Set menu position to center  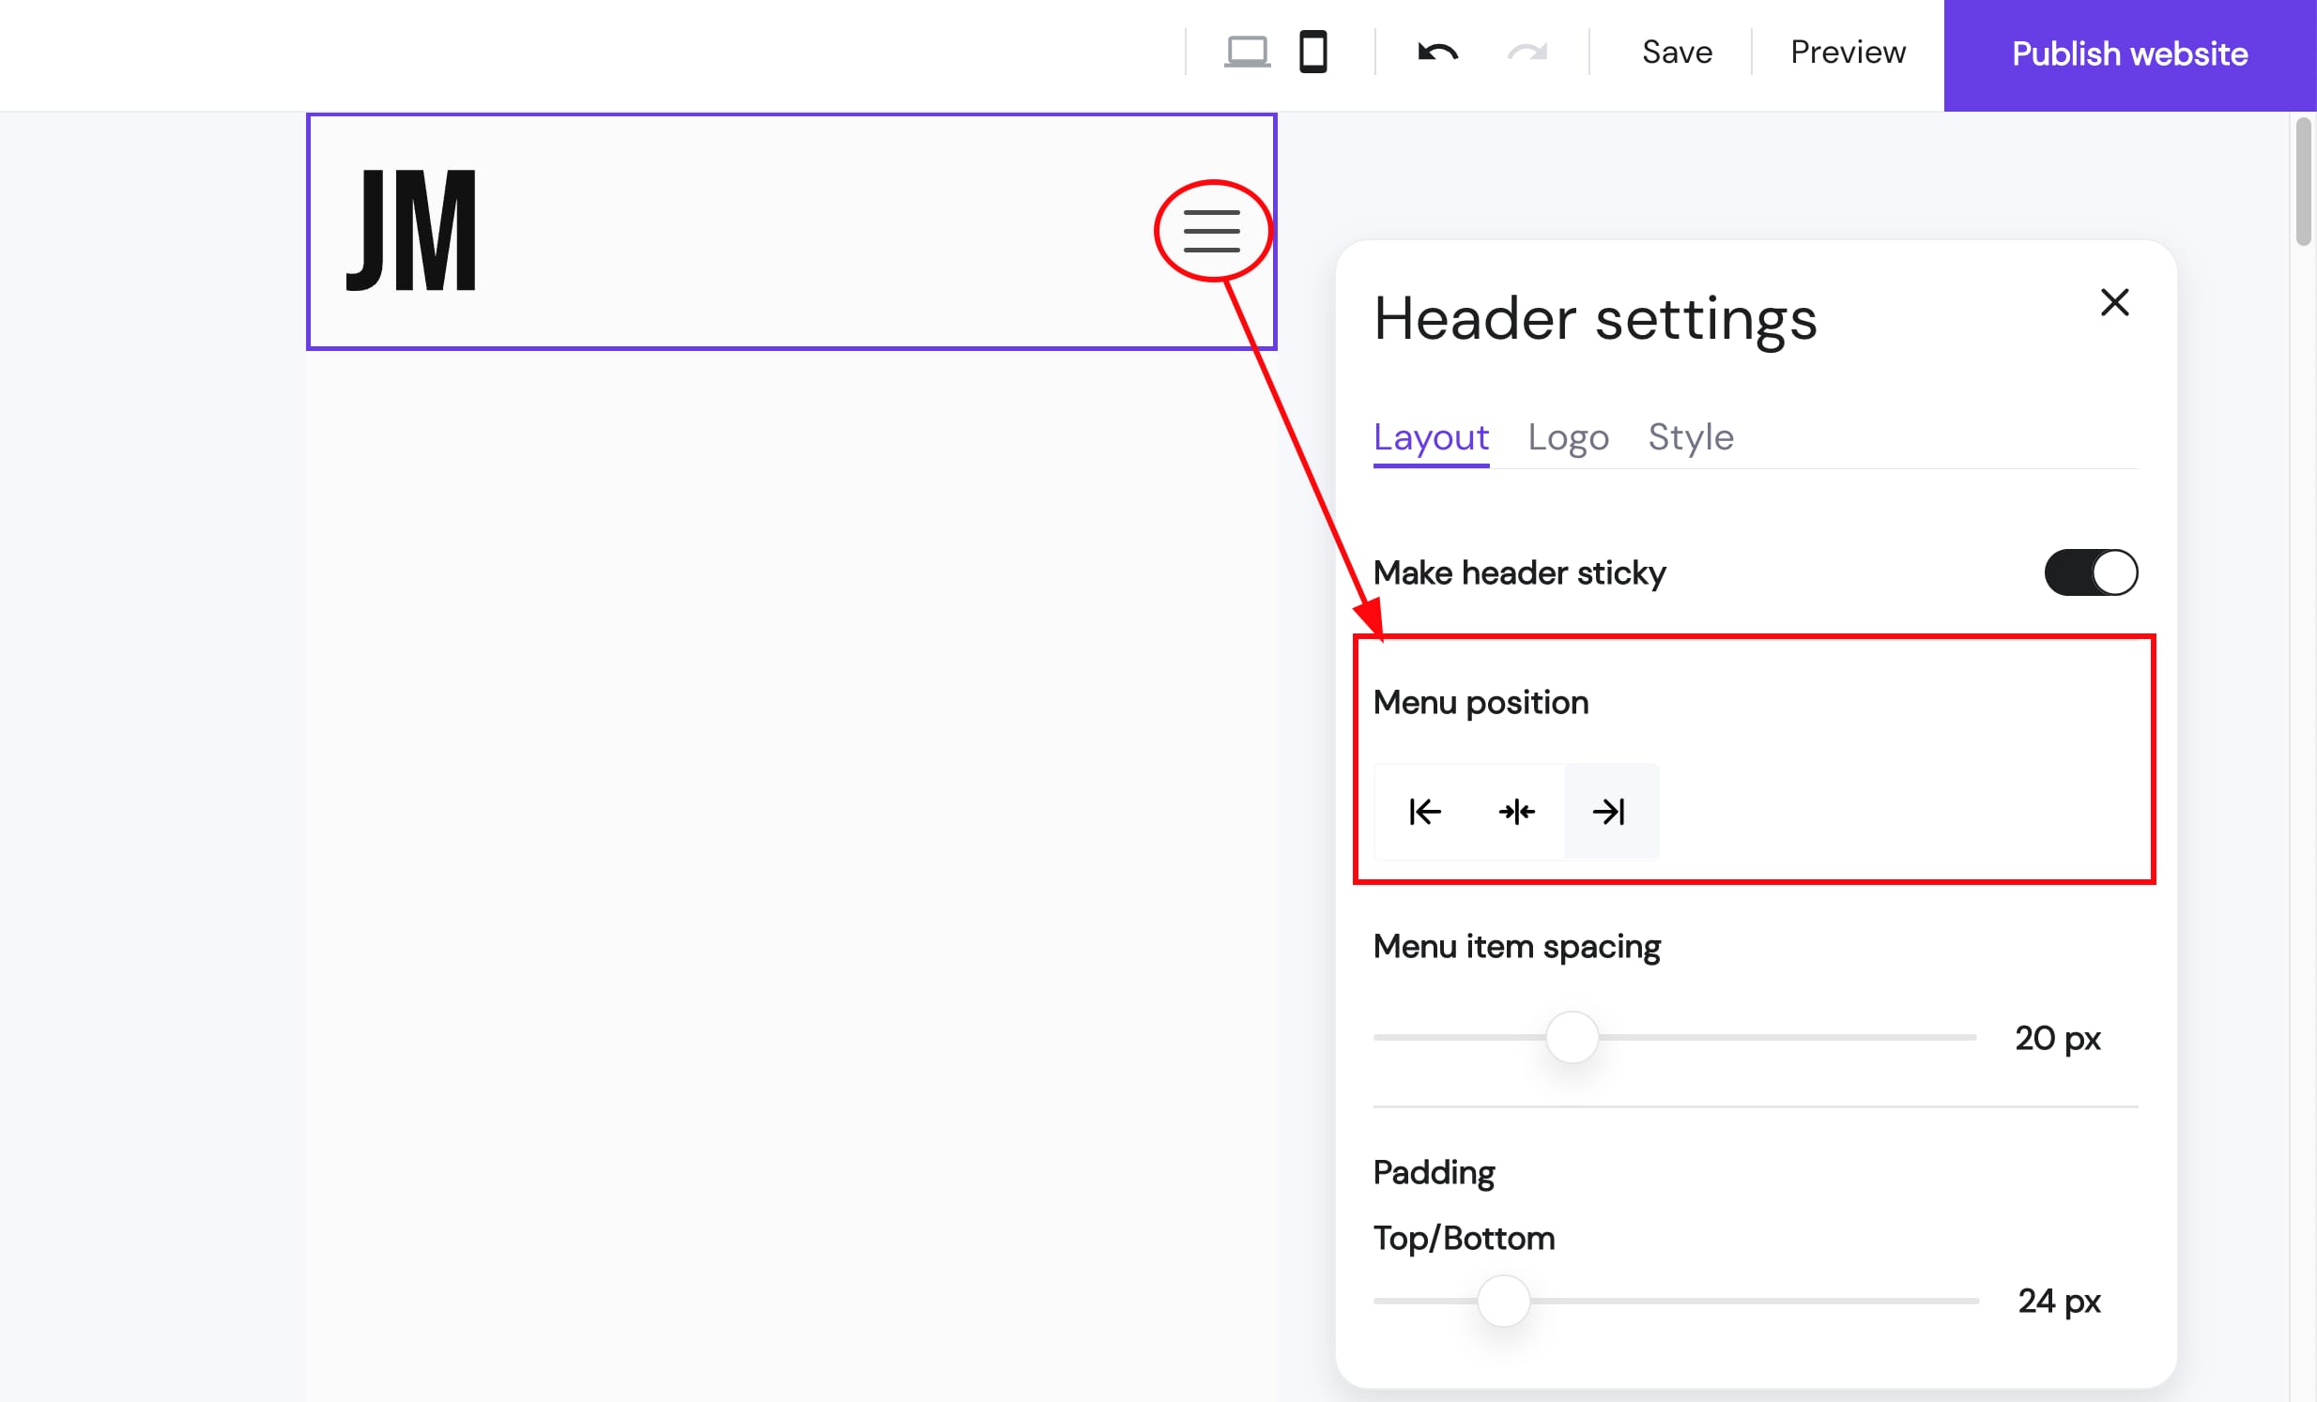[1517, 812]
